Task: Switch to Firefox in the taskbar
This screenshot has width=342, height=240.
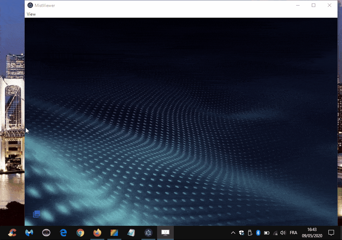Action: [x=97, y=233]
